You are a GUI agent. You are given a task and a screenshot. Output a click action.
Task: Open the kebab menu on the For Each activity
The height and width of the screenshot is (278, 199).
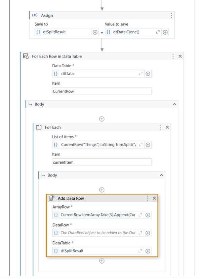pyautogui.click(x=160, y=127)
